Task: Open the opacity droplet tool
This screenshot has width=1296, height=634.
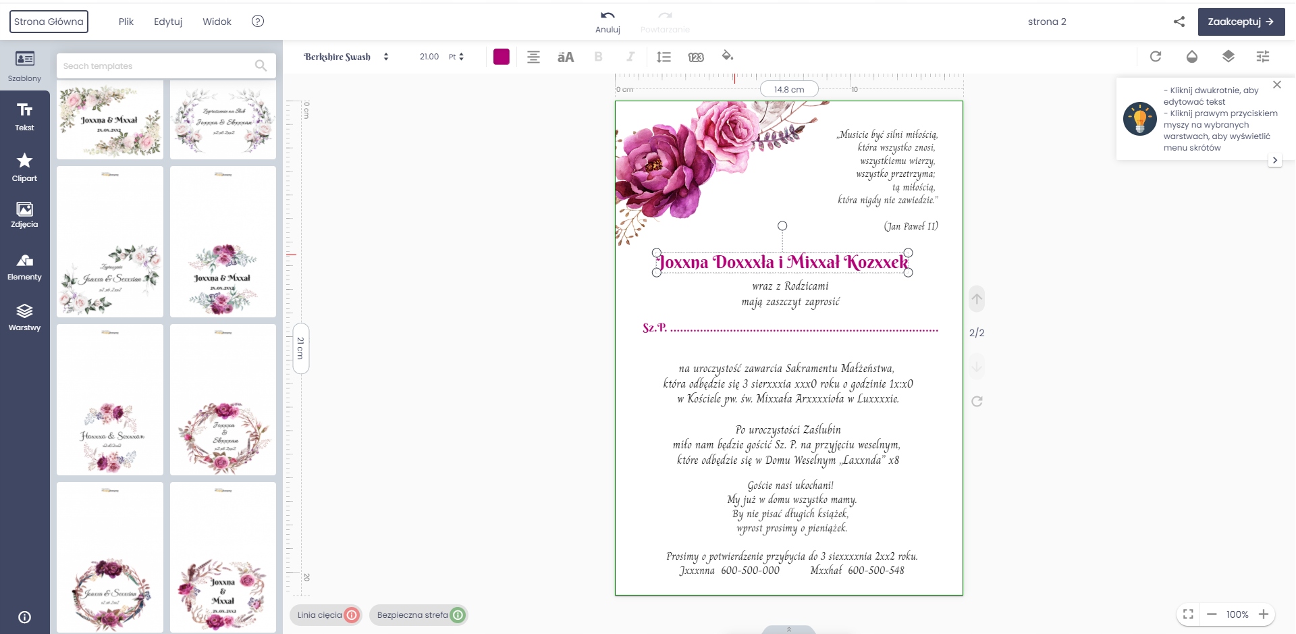Action: [1192, 57]
